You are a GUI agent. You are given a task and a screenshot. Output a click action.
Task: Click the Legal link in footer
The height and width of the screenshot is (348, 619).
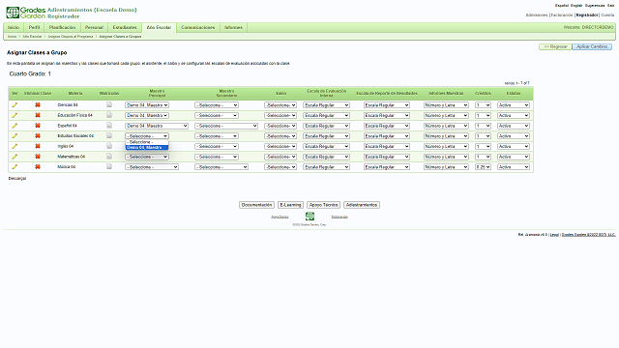pyautogui.click(x=554, y=235)
